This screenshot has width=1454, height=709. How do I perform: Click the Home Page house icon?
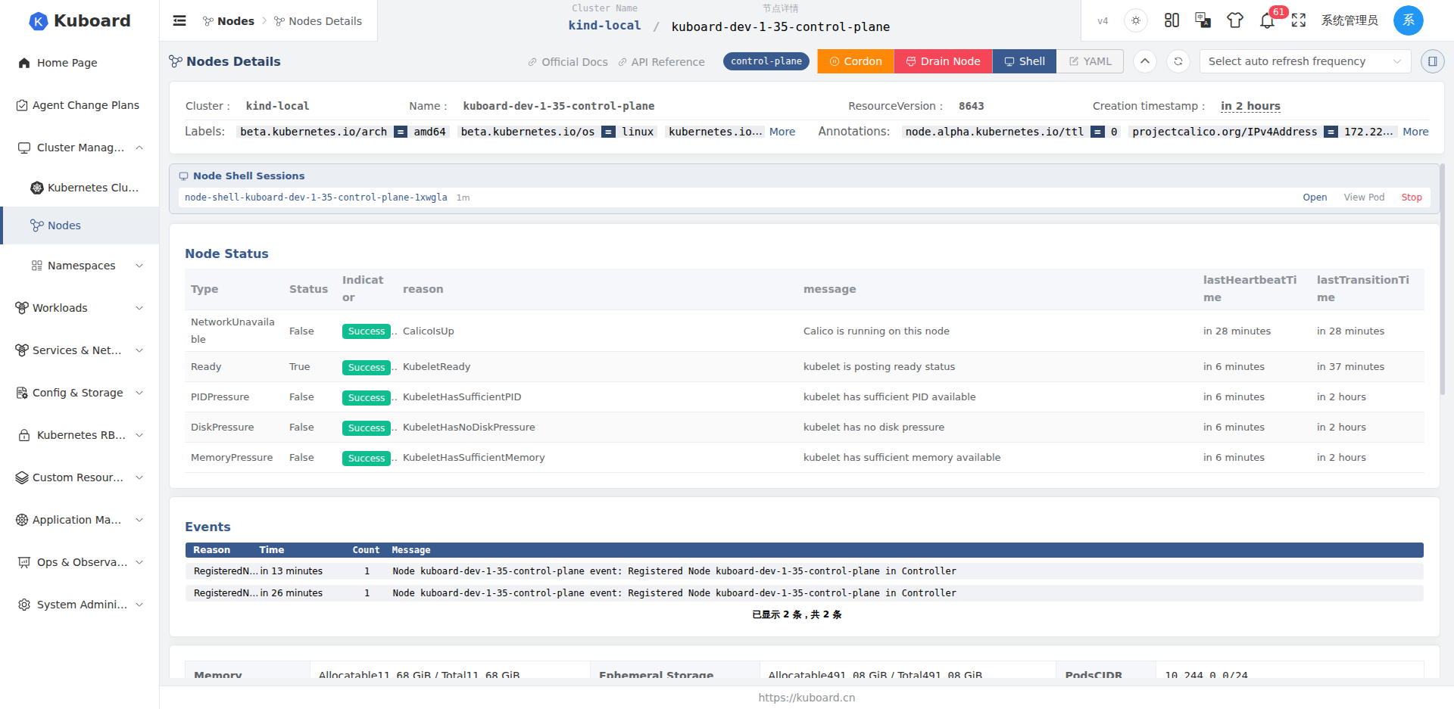coord(24,63)
